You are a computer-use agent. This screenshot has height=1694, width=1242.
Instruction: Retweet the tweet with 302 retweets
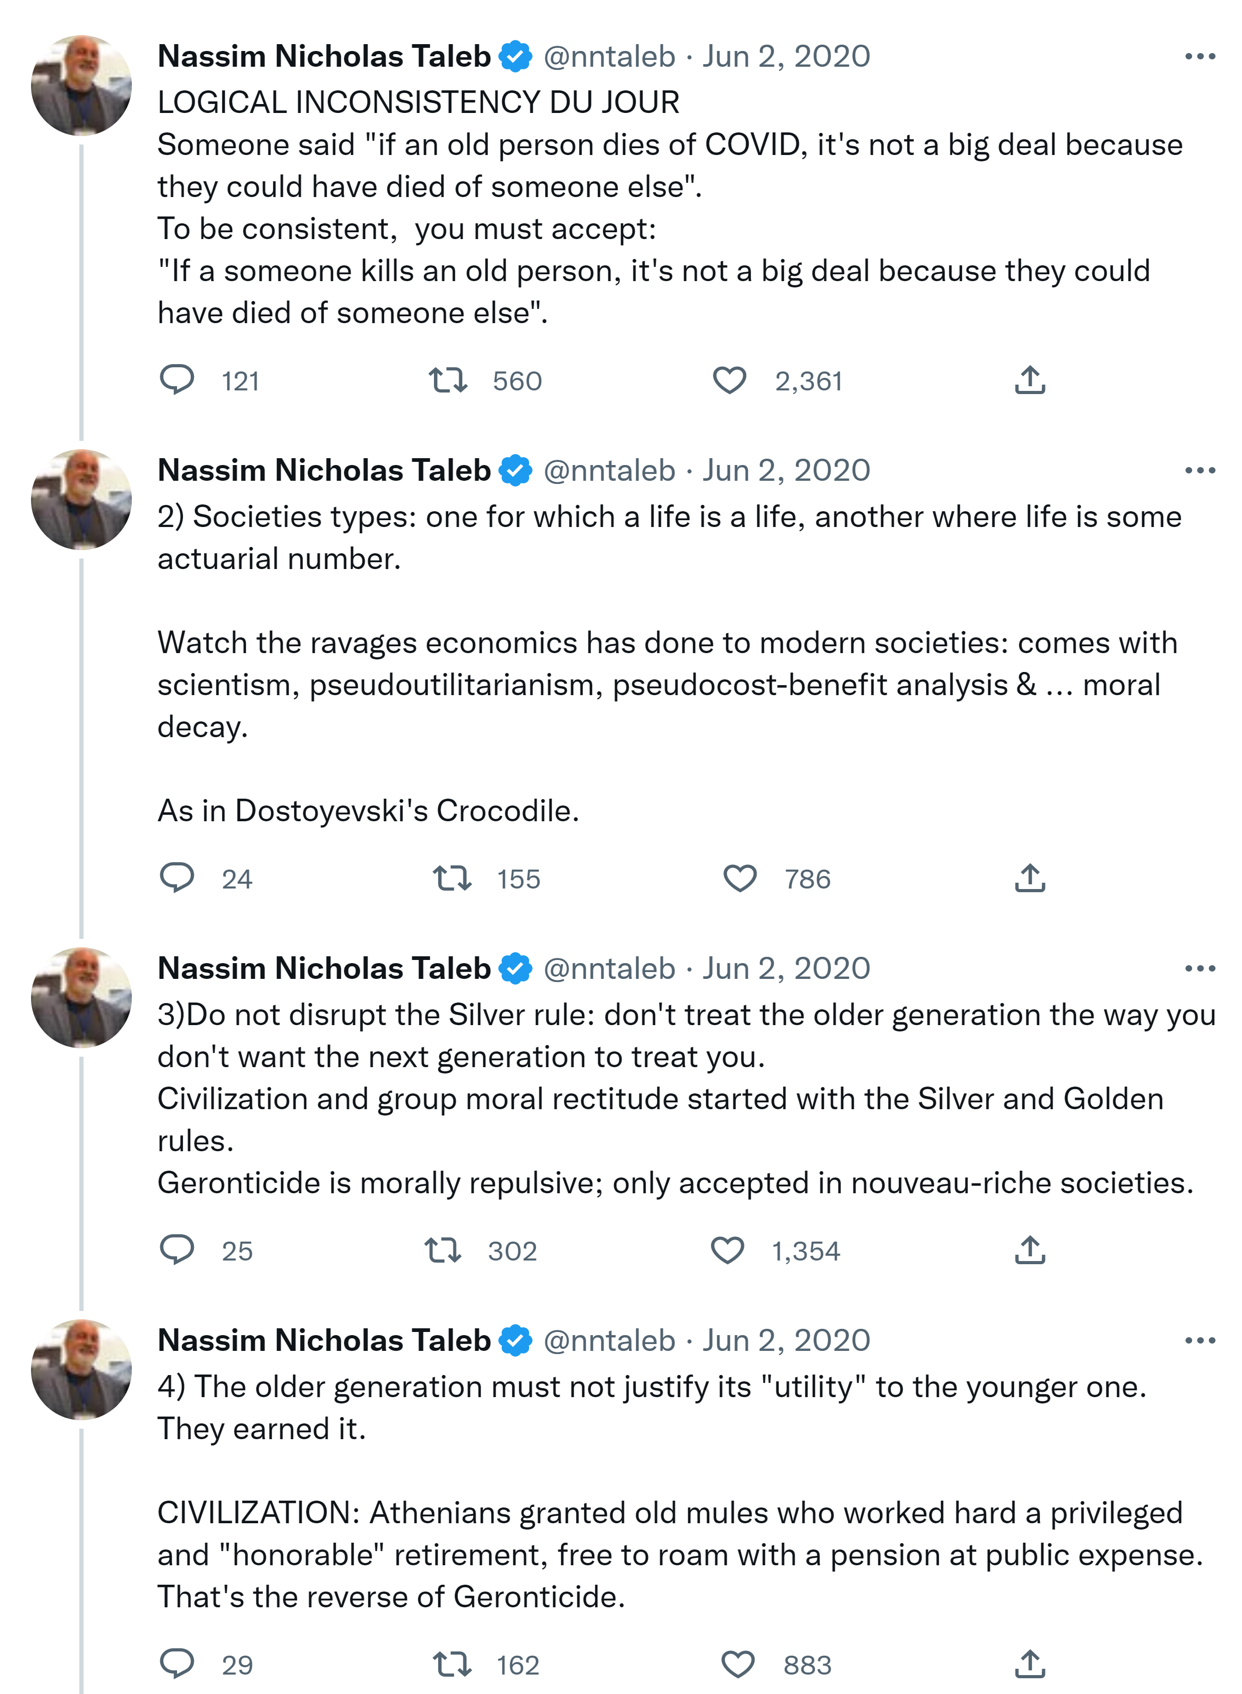point(443,1249)
